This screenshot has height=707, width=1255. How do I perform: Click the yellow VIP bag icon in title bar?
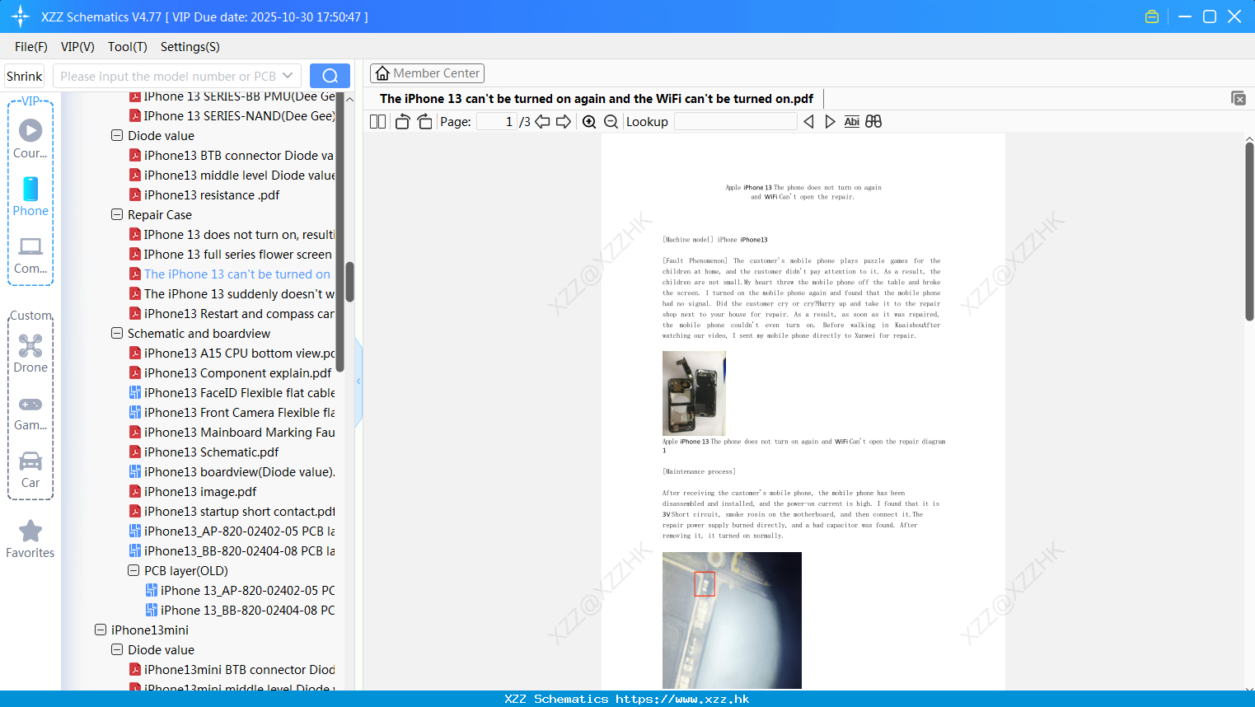pyautogui.click(x=1152, y=16)
